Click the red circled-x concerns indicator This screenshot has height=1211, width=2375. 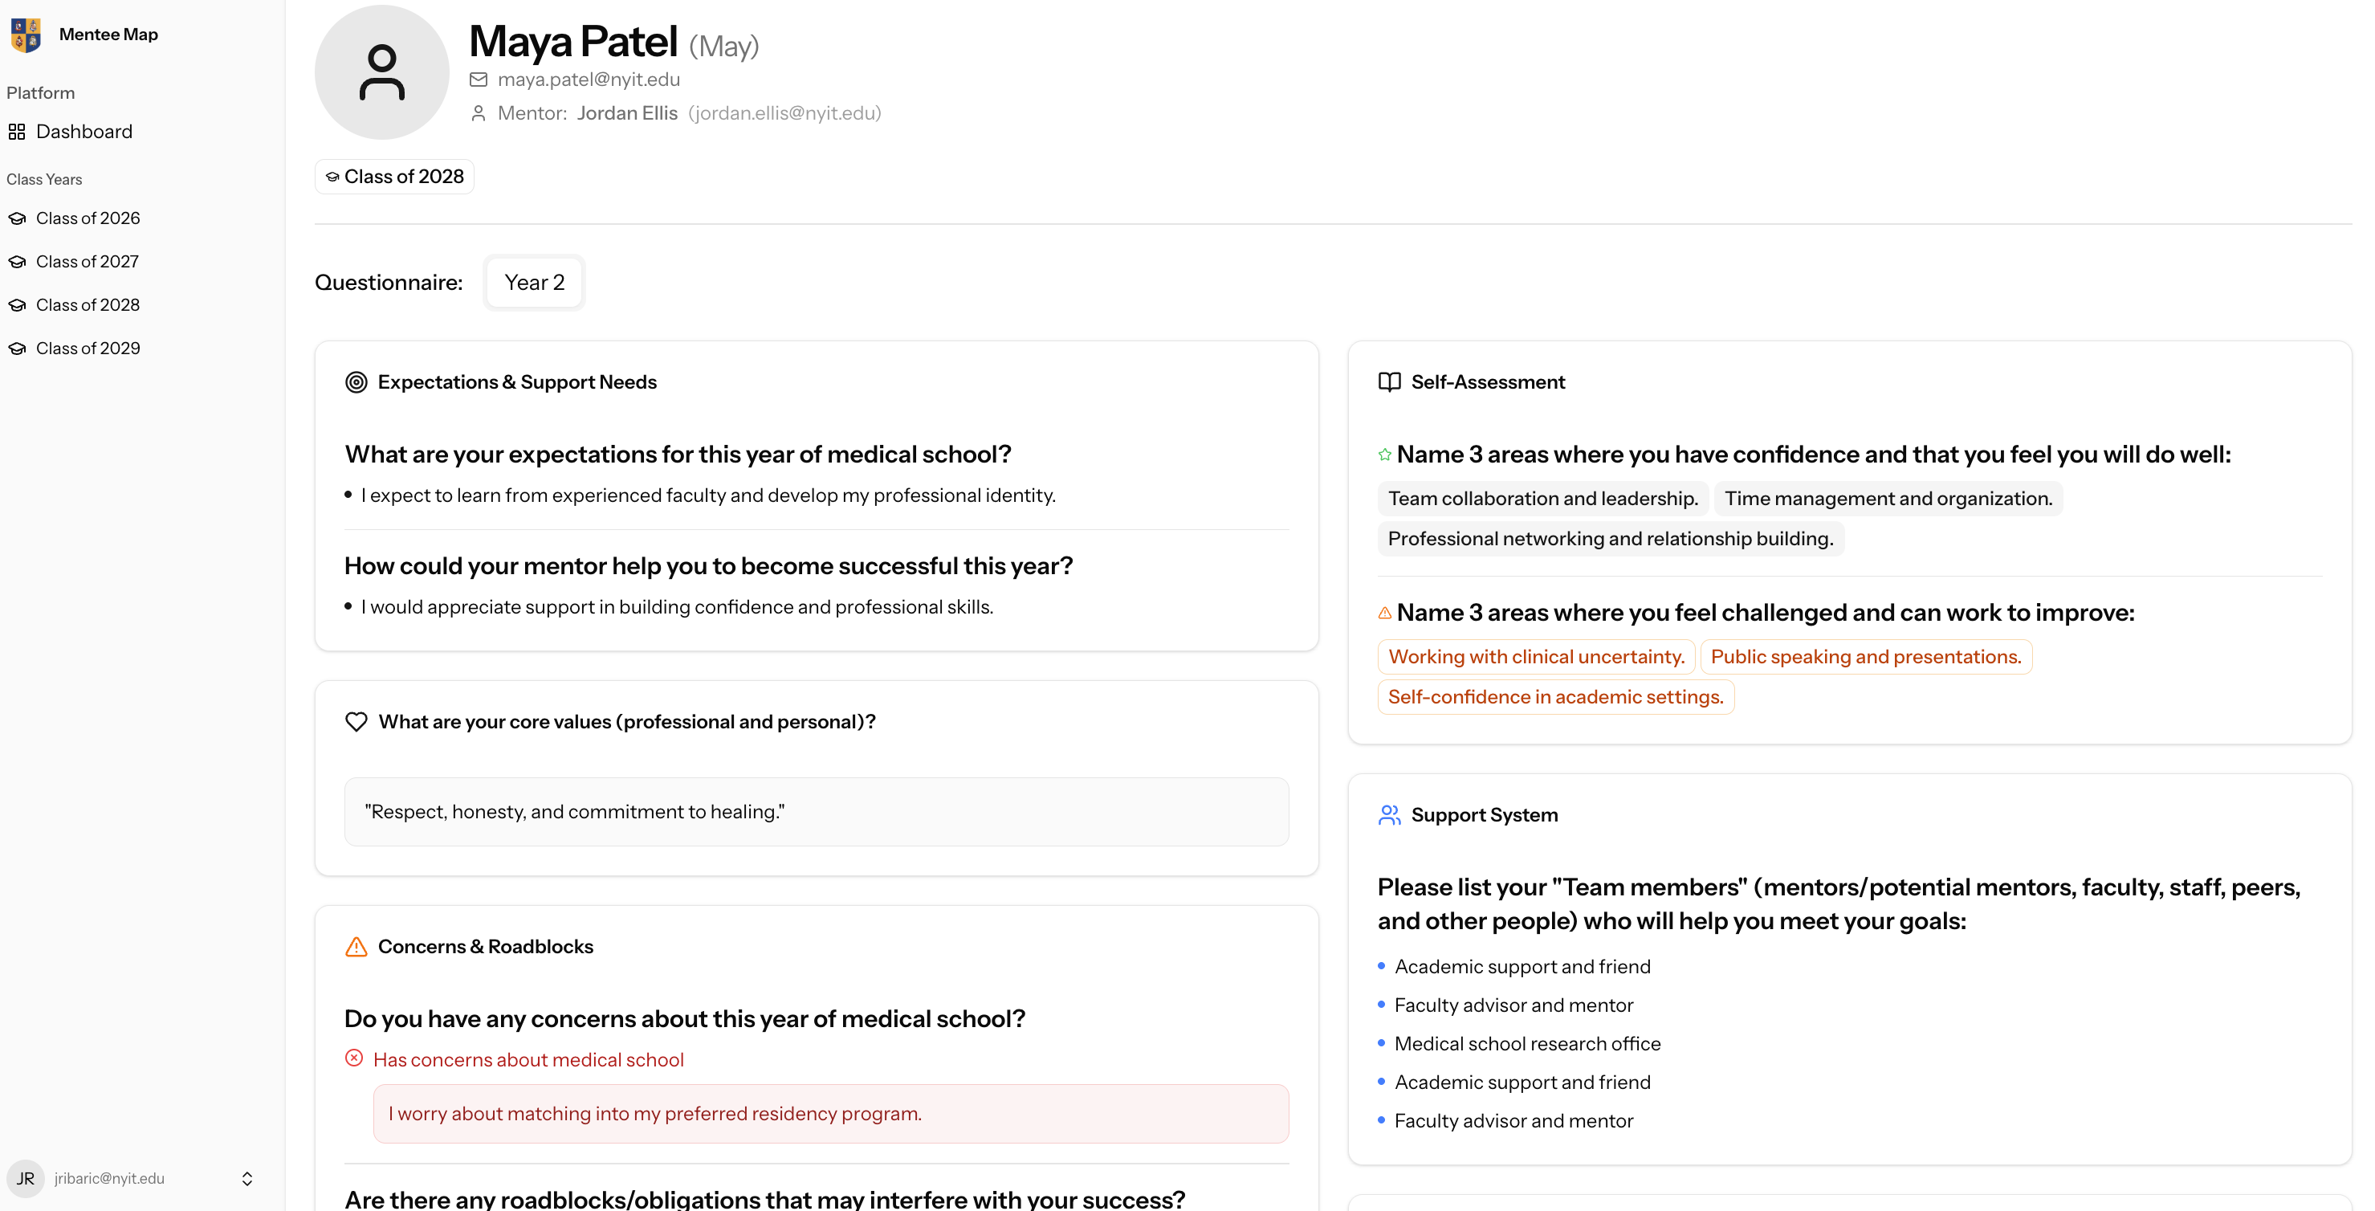354,1058
